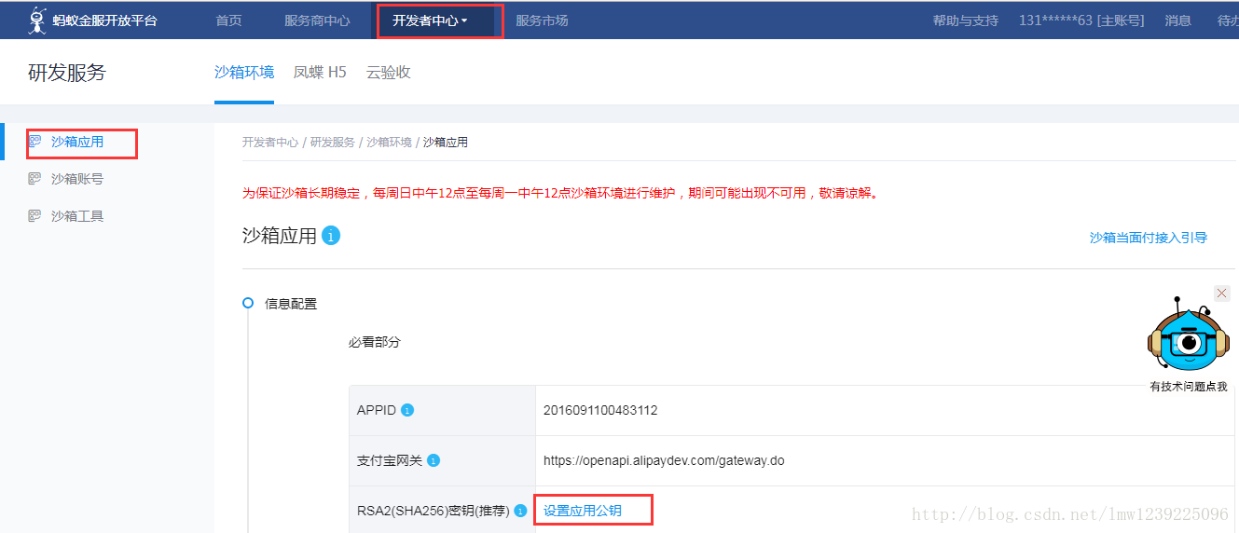
Task: Click the gateway URL openapi.alipaydev.com
Action: click(x=664, y=460)
